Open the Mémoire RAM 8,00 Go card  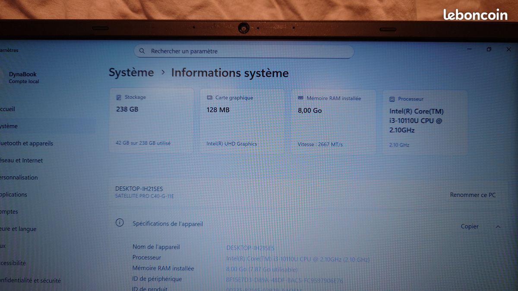click(334, 122)
